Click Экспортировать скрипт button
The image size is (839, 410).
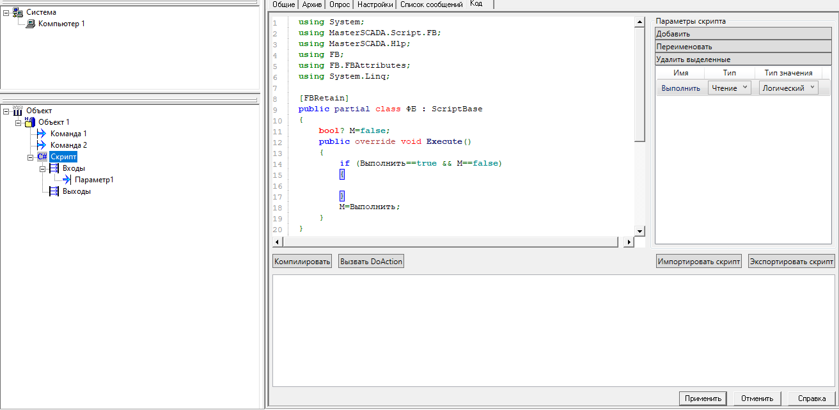click(792, 262)
